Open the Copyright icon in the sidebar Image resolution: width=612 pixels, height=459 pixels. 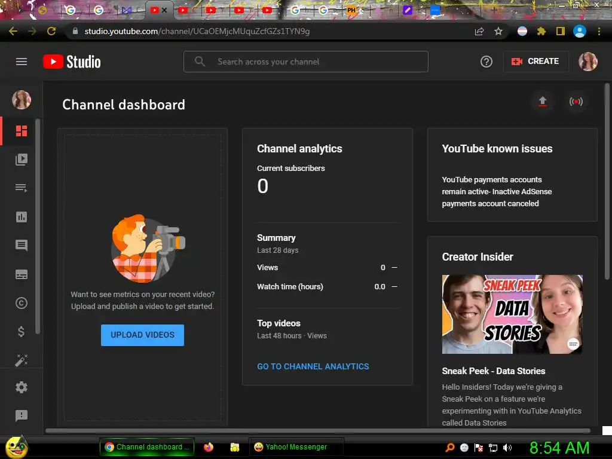coord(22,303)
